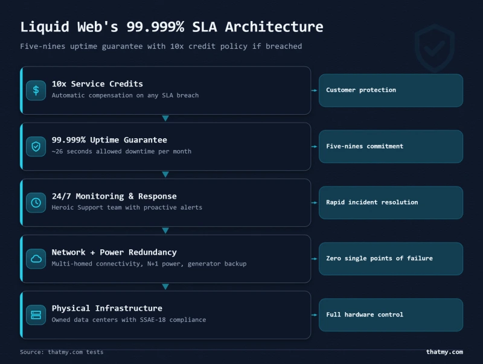Viewport: 483px width, 364px height.
Task: Click 'Heroic Support team with proactive alerts' text
Action: 127,208
